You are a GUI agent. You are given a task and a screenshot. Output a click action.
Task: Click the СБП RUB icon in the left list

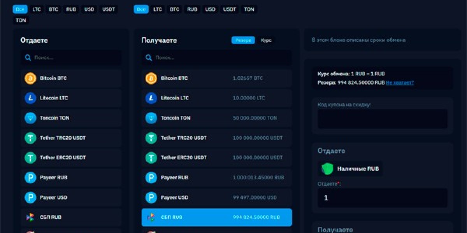tap(30, 217)
